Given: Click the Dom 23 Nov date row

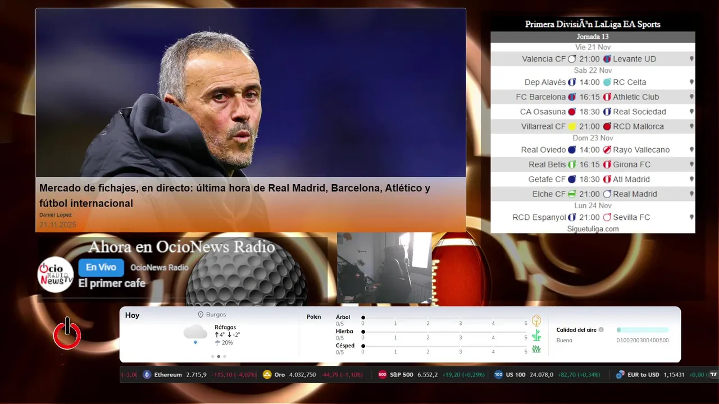Looking at the screenshot, I should pyautogui.click(x=593, y=138).
